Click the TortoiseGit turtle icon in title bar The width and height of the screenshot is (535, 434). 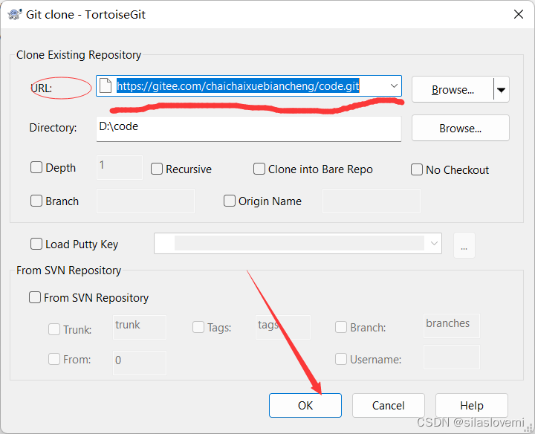click(14, 14)
